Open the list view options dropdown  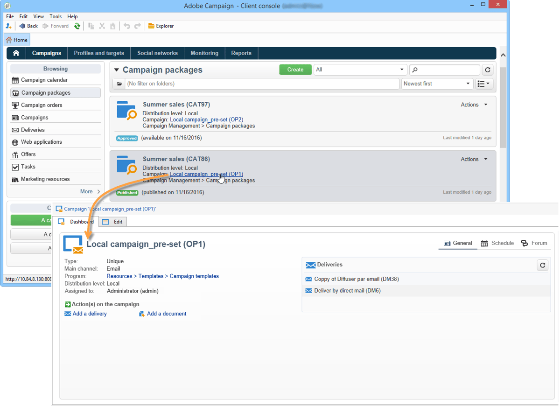[484, 84]
